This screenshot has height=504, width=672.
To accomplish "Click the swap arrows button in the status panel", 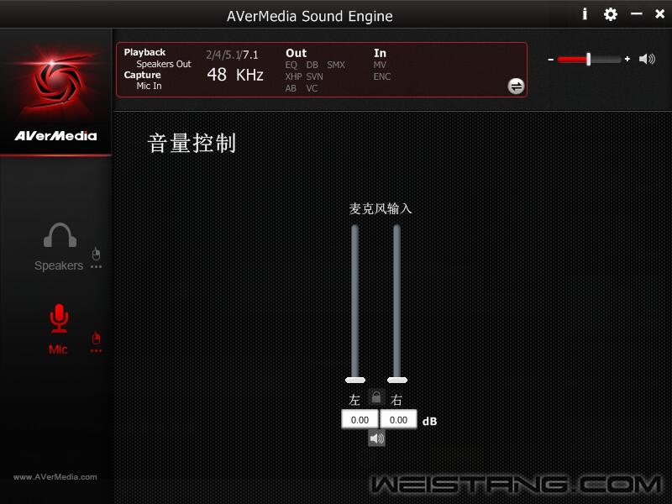I will (x=516, y=87).
